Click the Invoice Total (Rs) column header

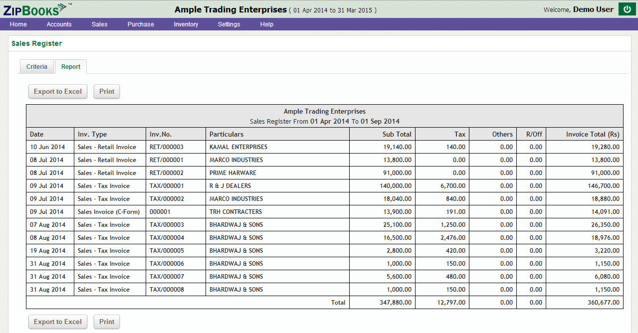point(592,134)
